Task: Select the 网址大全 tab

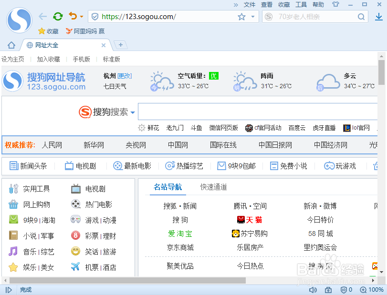Action: coord(65,45)
